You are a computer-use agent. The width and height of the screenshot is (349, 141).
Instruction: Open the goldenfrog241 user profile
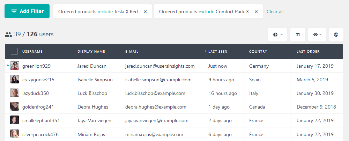[38, 107]
